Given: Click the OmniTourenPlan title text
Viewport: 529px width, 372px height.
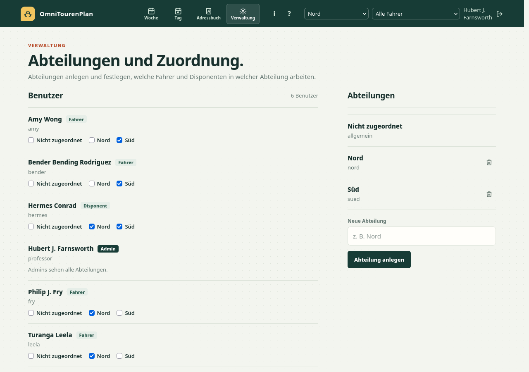Looking at the screenshot, I should 66,14.
